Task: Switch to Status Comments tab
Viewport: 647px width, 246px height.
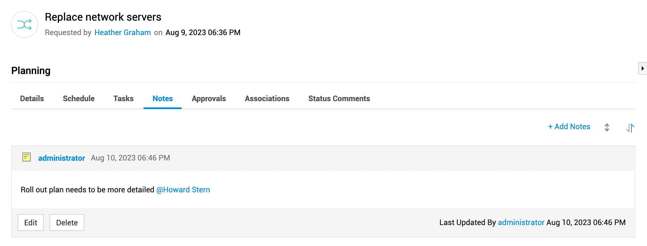Action: 339,99
